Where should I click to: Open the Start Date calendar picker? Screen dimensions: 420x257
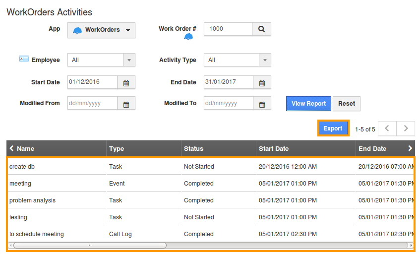tap(126, 82)
